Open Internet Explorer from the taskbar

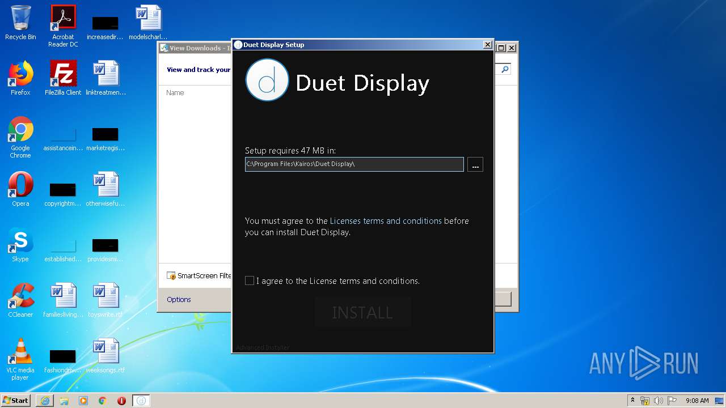pyautogui.click(x=45, y=401)
